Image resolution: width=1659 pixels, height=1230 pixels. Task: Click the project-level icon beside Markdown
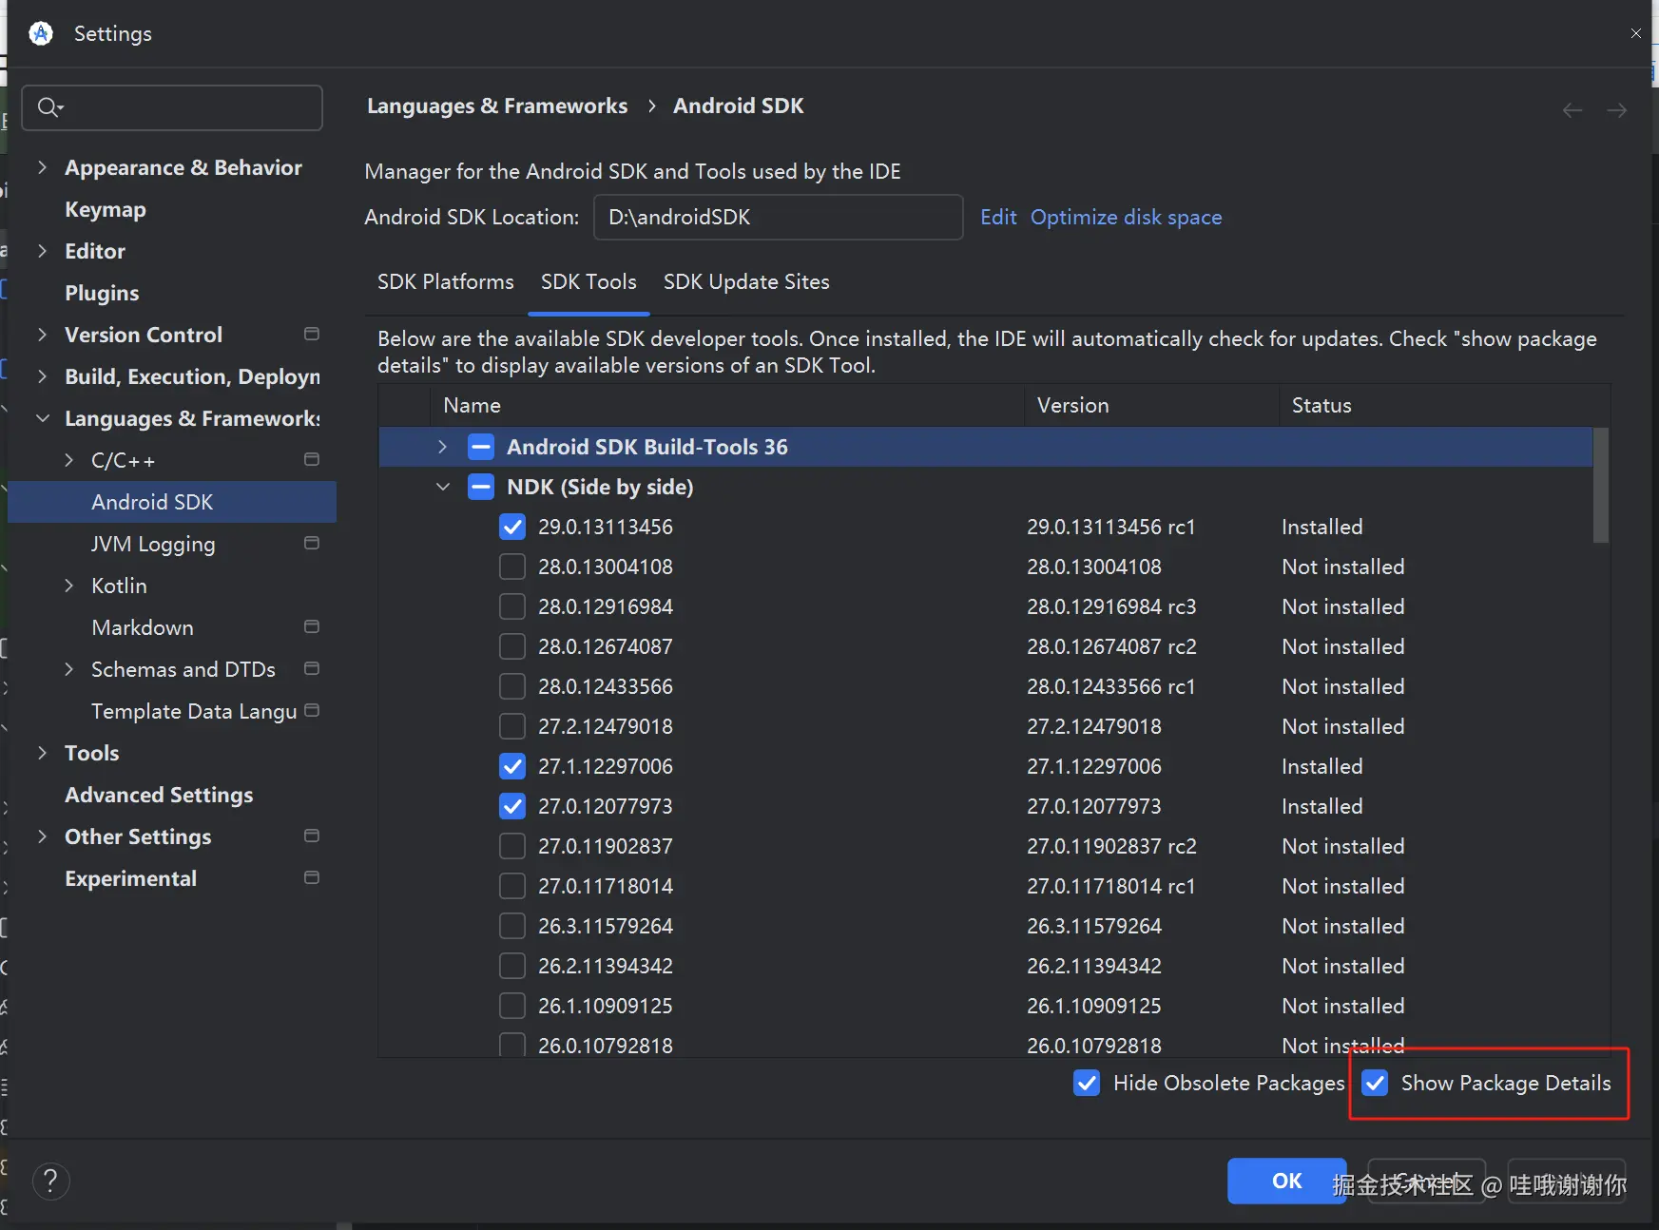click(311, 627)
